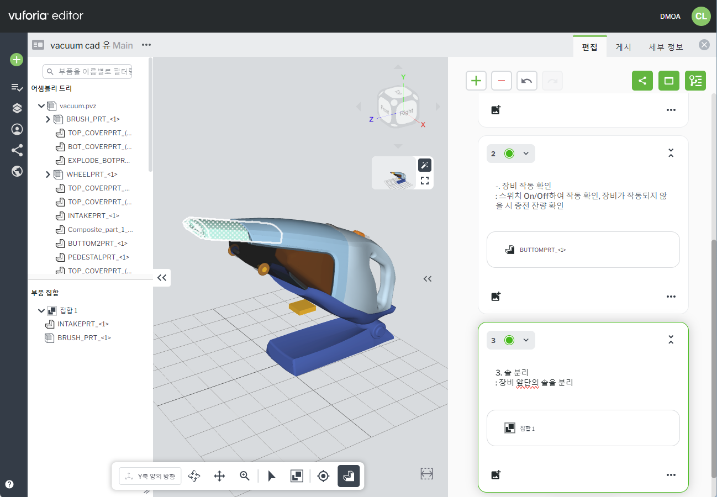Viewport: 717px width, 497px height.
Task: Switch to the 게시 tab
Action: point(623,47)
